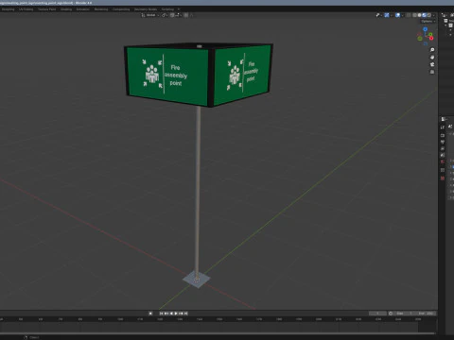Open the Geometry Nodes workspace tab
454x340 pixels.
pyautogui.click(x=146, y=9)
